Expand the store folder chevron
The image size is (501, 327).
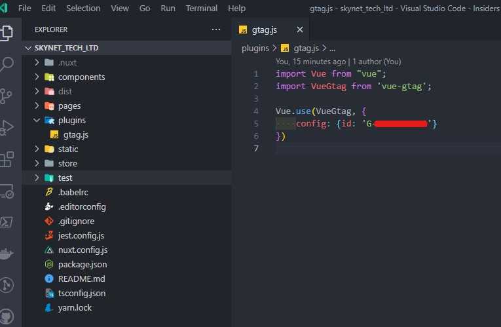click(x=37, y=163)
